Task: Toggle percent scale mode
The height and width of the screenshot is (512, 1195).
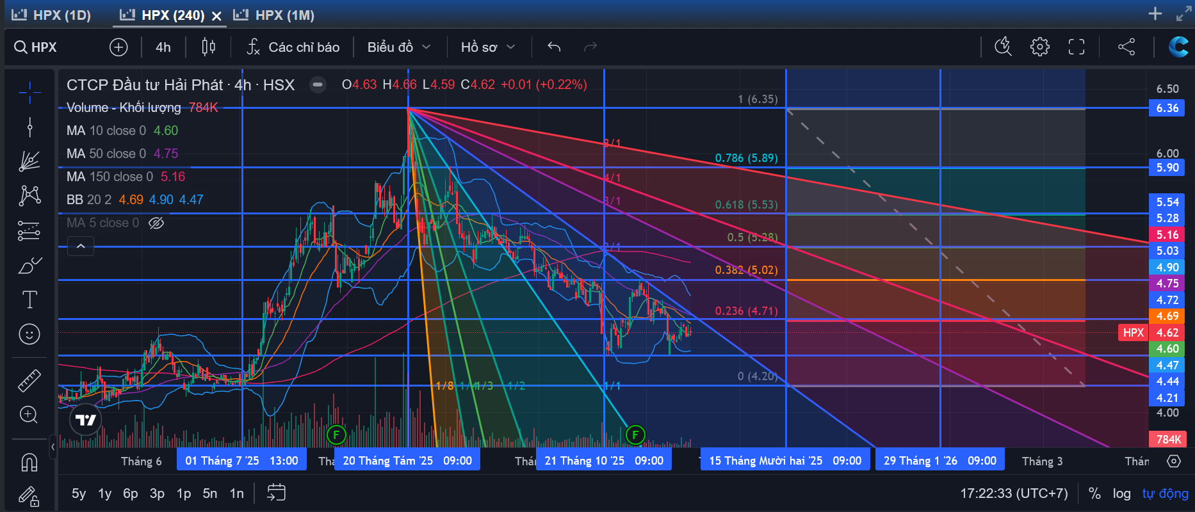Action: pos(1094,493)
